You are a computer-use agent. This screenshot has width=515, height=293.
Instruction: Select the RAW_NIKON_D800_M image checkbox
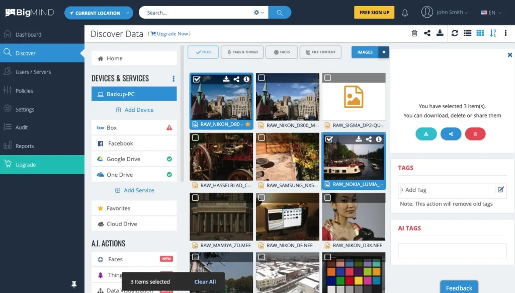tap(262, 78)
